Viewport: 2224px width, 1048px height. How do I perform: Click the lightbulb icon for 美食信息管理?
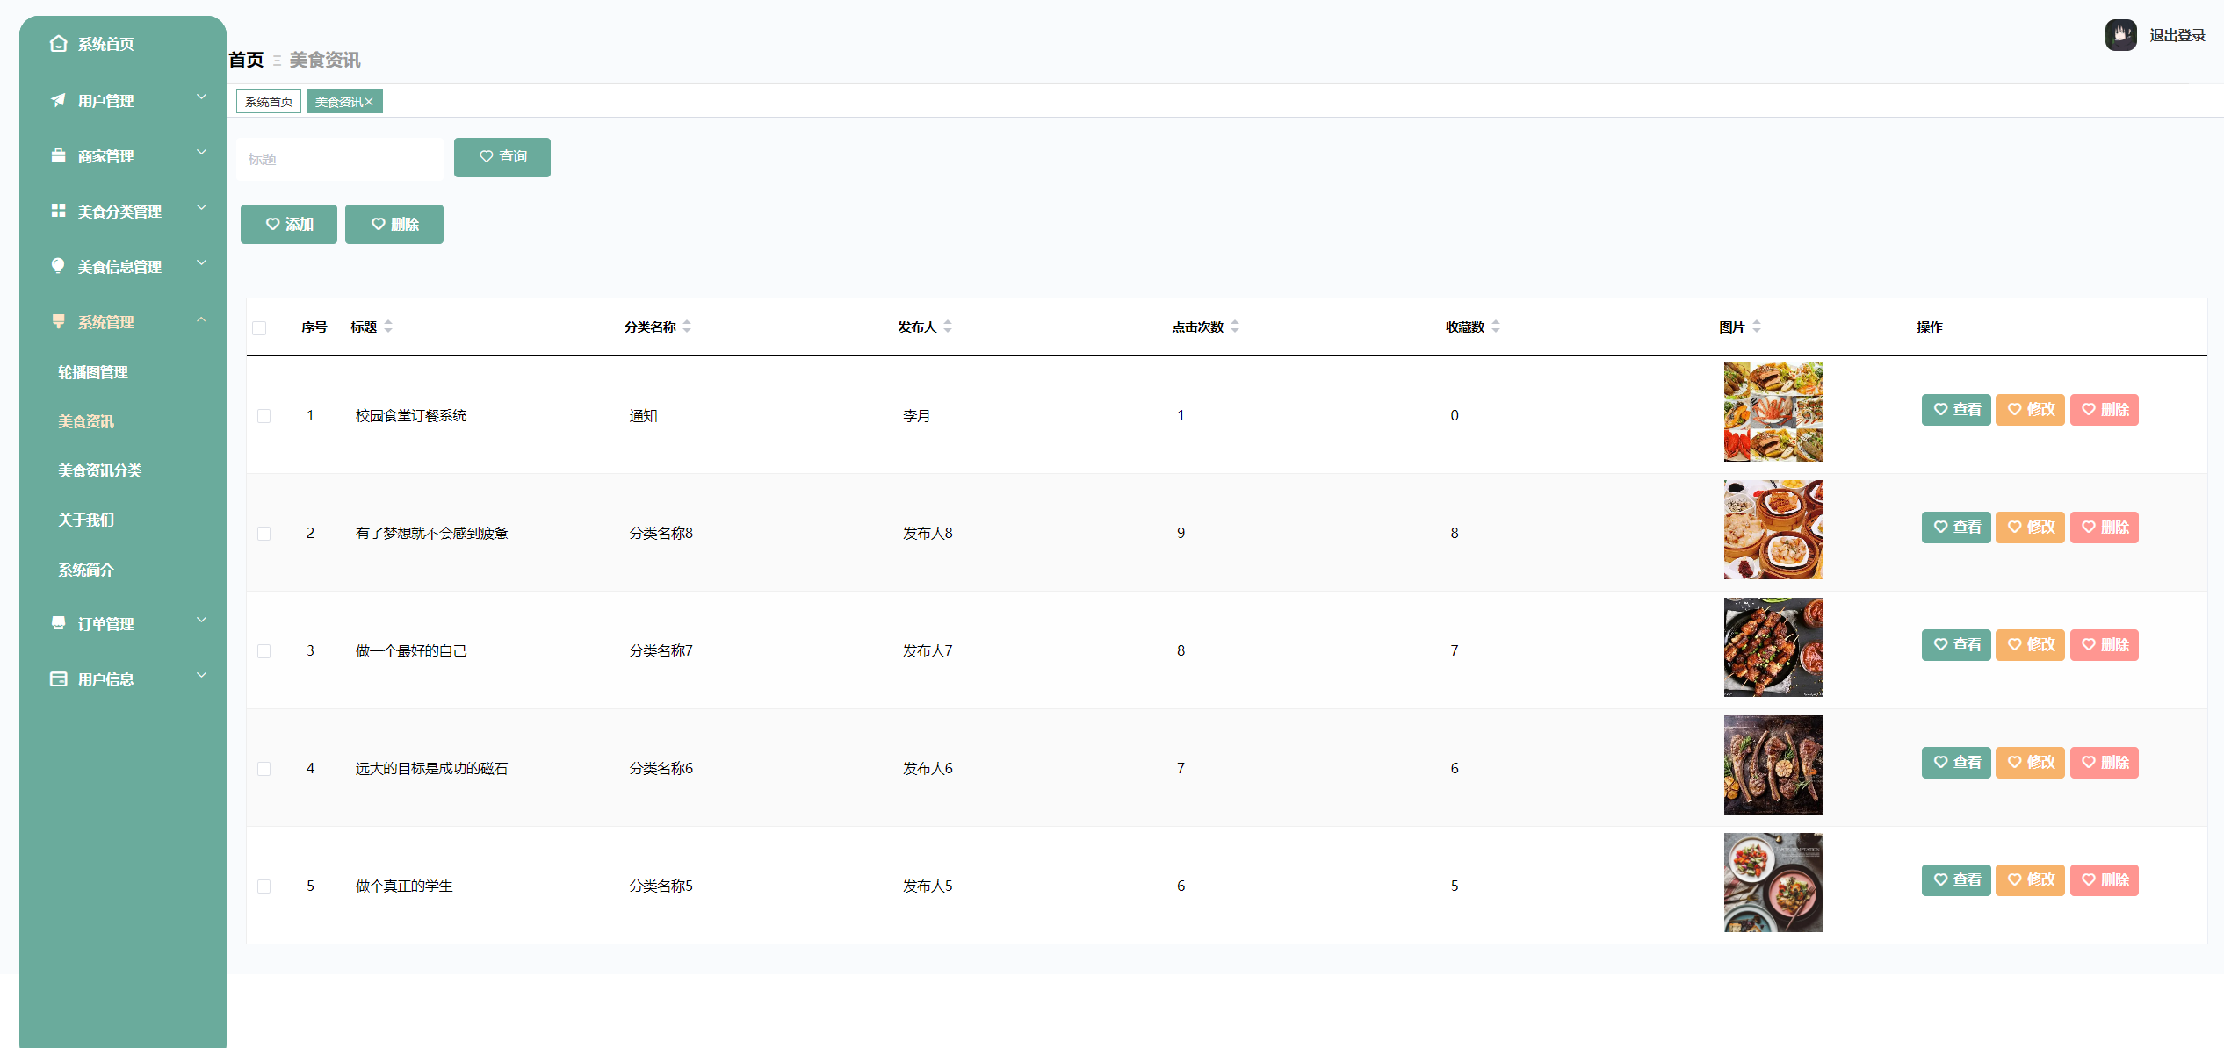pyautogui.click(x=58, y=266)
